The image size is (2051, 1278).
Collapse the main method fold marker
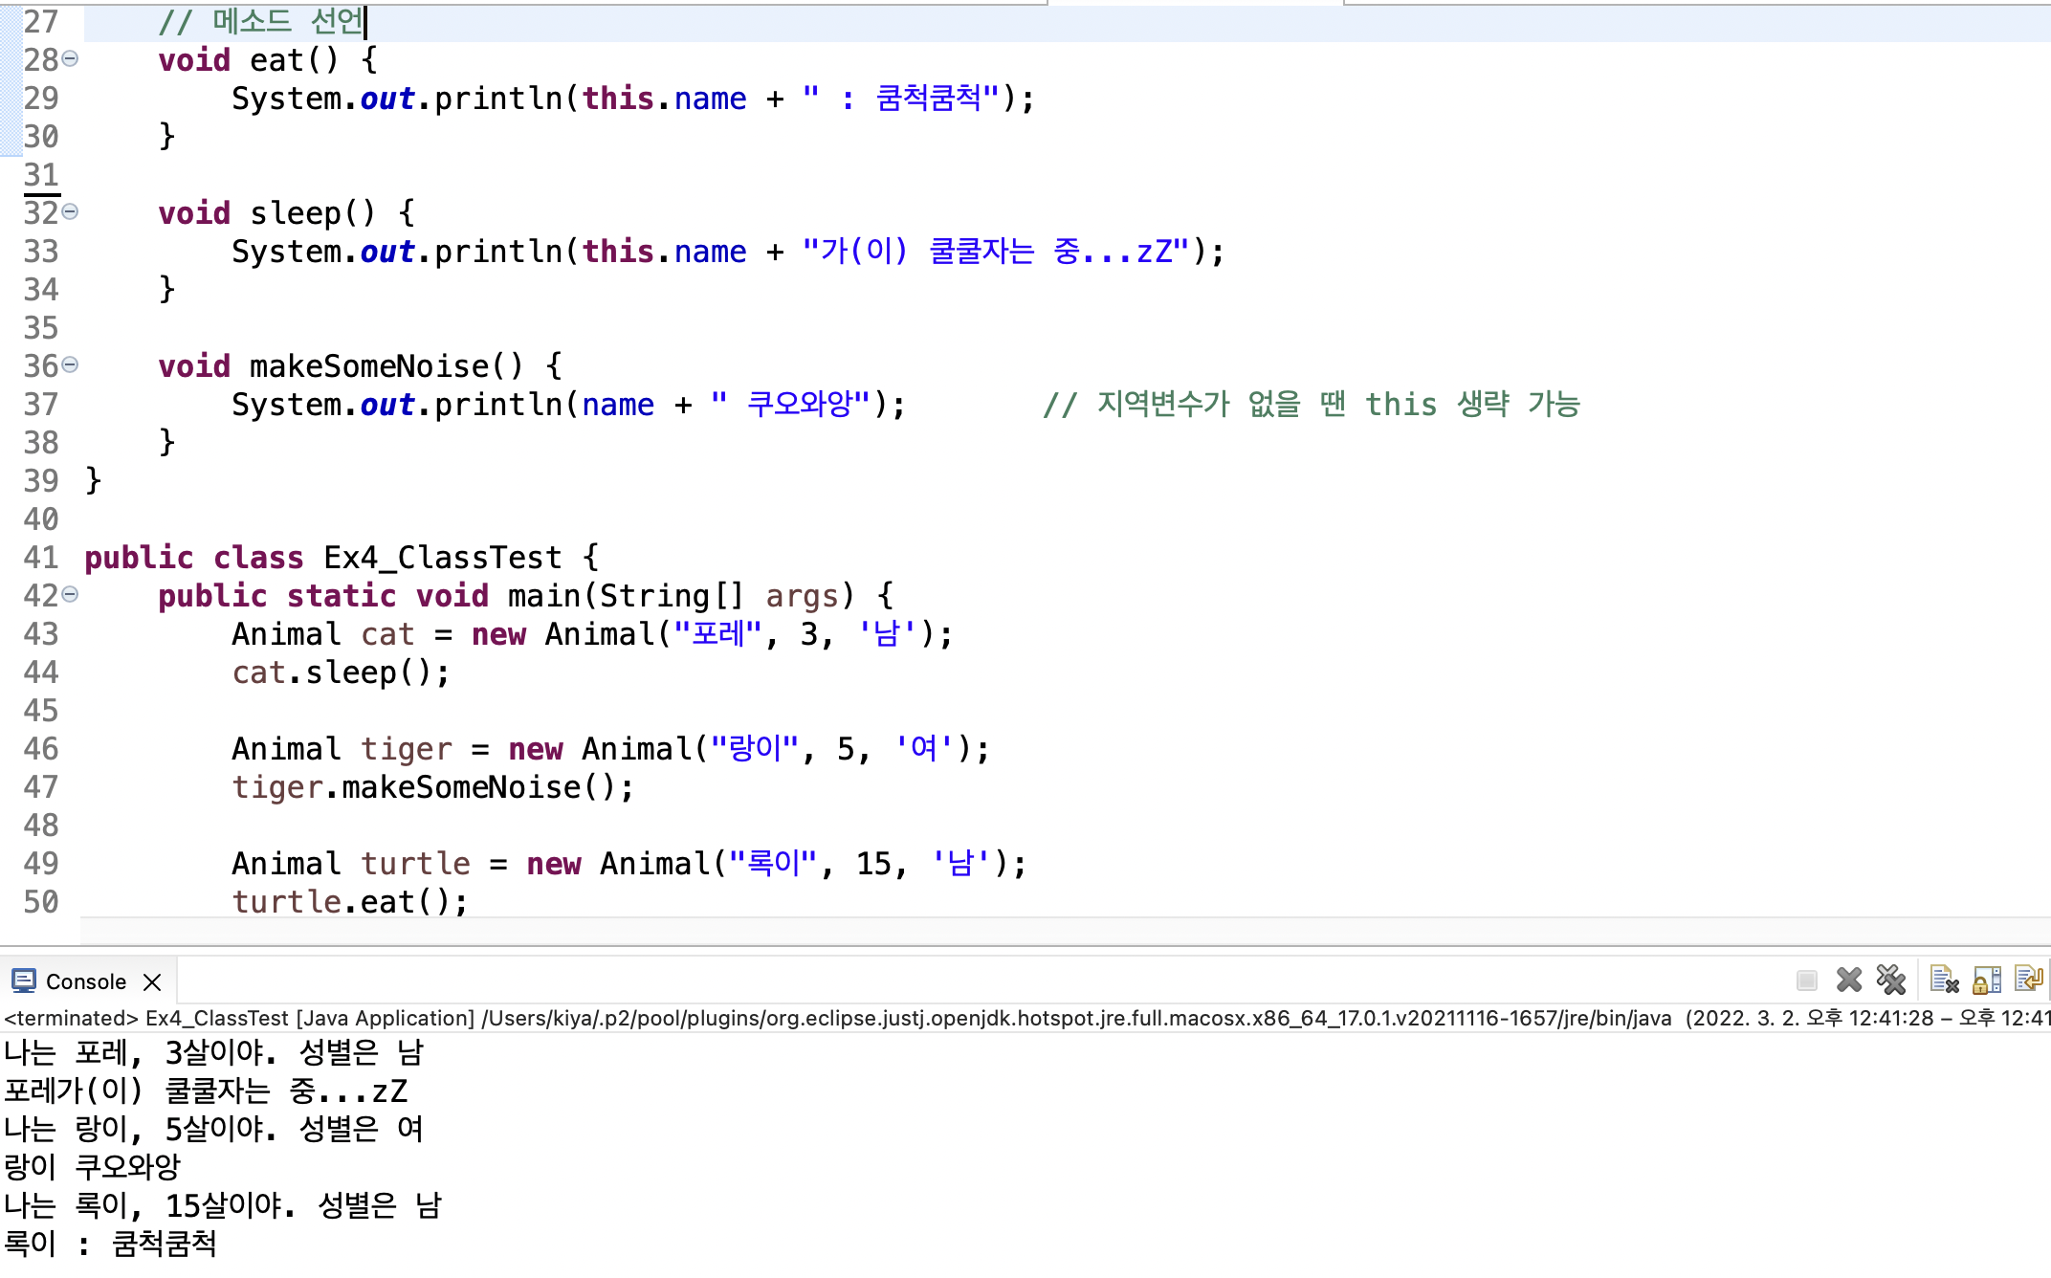(70, 595)
